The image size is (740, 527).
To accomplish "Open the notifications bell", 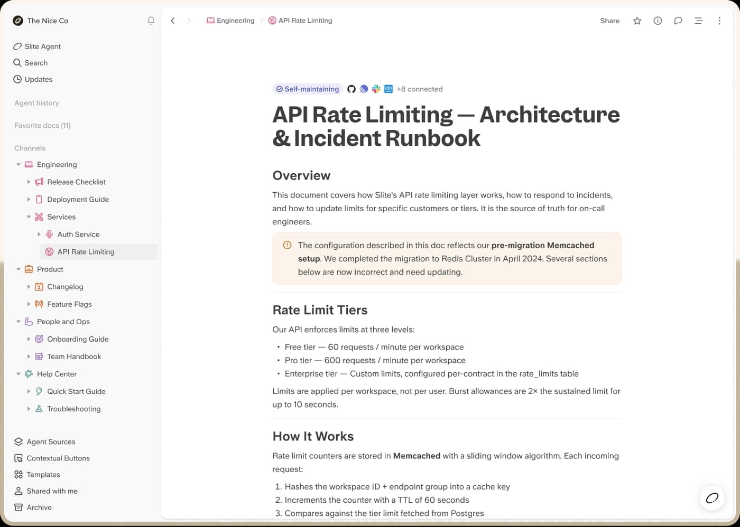I will click(x=151, y=21).
